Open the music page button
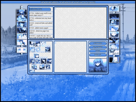This screenshot has width=136, height=102. (x=98, y=51)
